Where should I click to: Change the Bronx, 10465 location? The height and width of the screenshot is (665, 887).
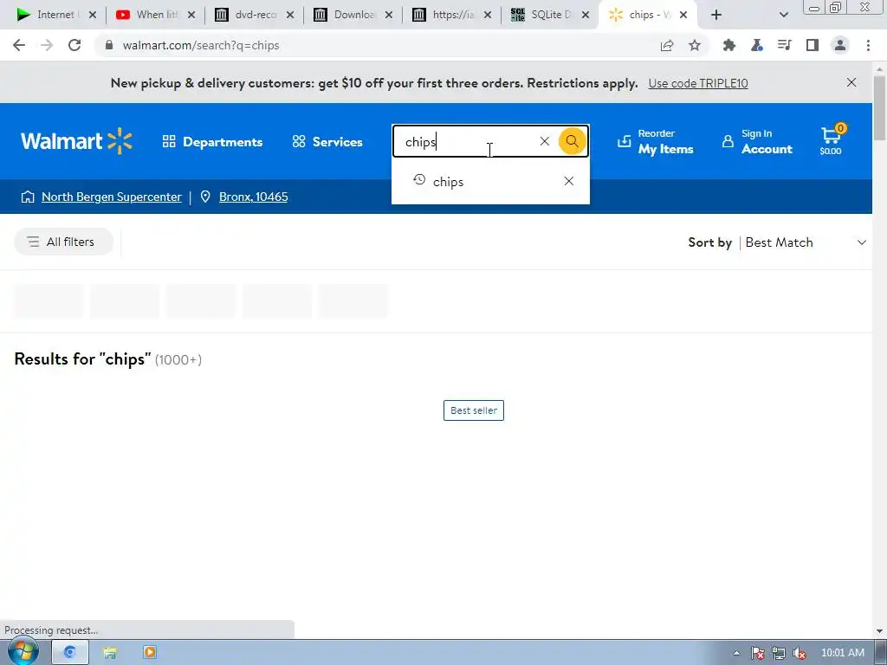(x=254, y=197)
